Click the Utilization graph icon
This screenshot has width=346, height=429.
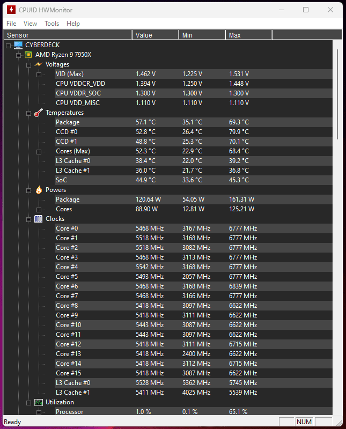pos(39,403)
